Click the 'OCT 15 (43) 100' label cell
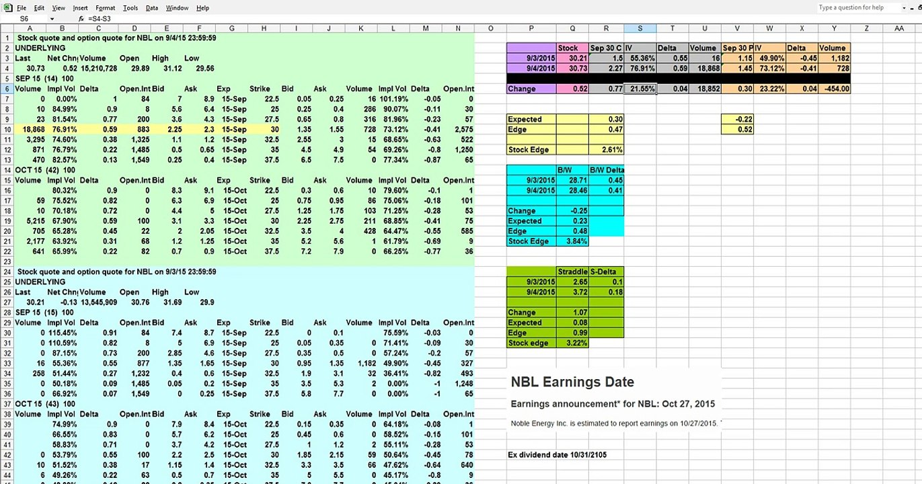 click(44, 404)
